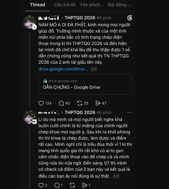169x189 pixels.
Task: Open THPTQG 2026 topic on first post
Action: (x=80, y=18)
